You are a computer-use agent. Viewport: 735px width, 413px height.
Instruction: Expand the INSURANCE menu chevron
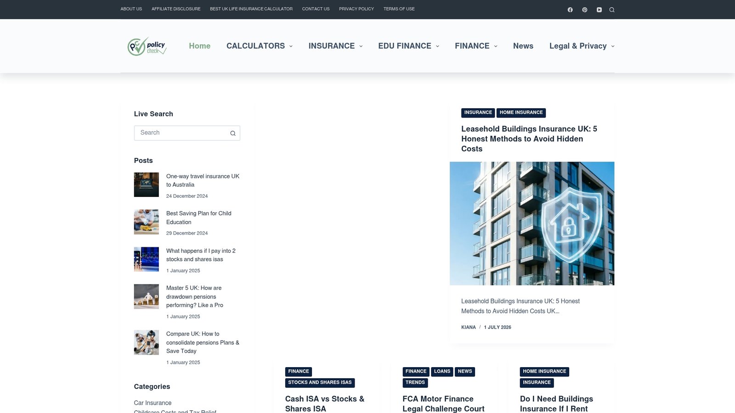[x=361, y=46]
